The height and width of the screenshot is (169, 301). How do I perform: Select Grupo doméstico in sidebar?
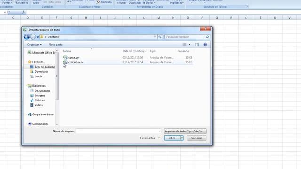point(40,115)
